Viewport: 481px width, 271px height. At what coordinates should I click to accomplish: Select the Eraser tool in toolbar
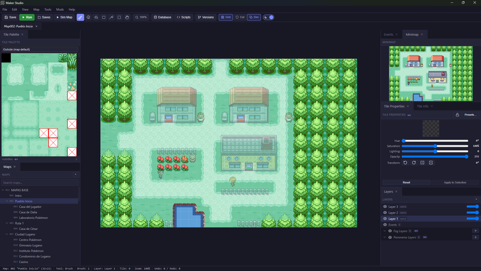(x=88, y=17)
